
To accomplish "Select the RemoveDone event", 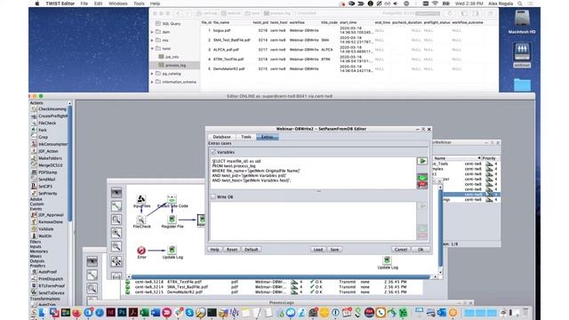I will (47, 221).
